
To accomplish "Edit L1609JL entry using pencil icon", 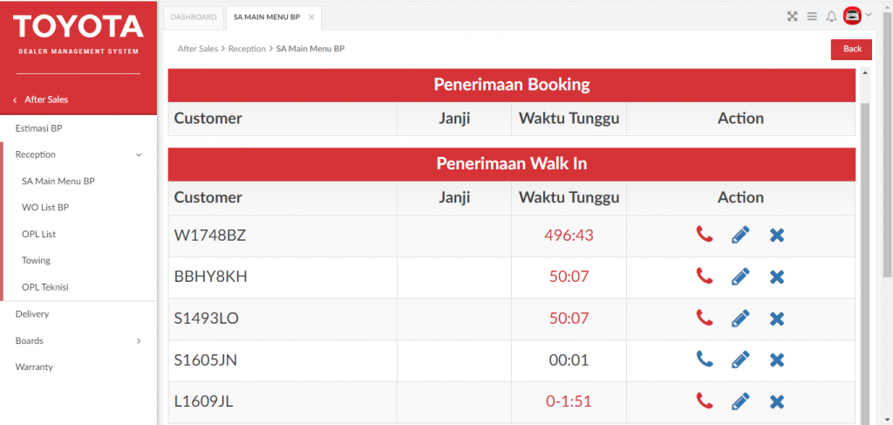I will (x=740, y=401).
